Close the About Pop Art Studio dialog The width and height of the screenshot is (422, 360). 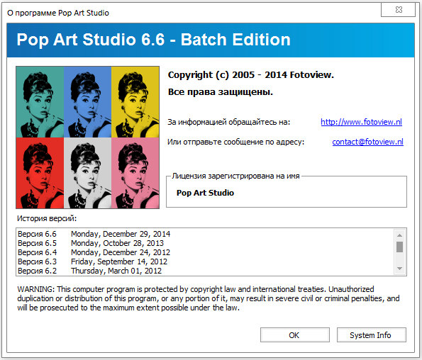point(398,10)
